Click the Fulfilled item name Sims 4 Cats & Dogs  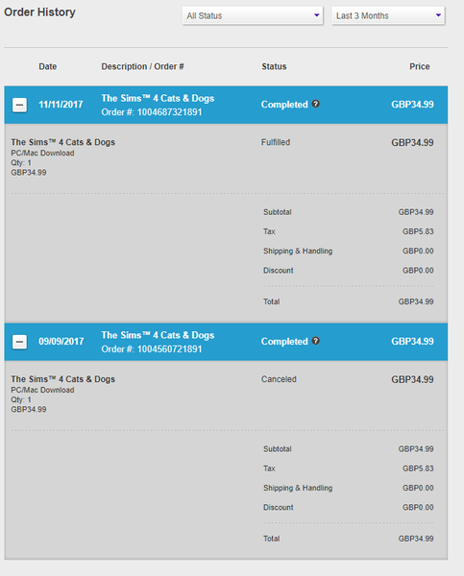[x=62, y=142]
